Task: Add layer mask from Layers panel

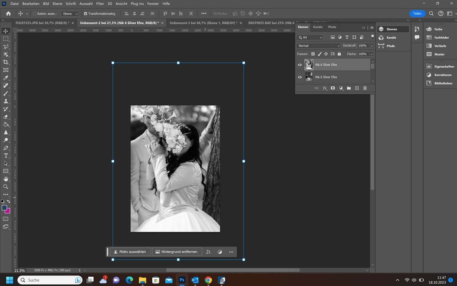Action: pos(333,88)
